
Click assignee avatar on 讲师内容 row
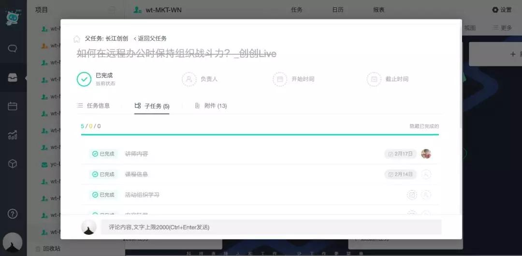coord(426,154)
